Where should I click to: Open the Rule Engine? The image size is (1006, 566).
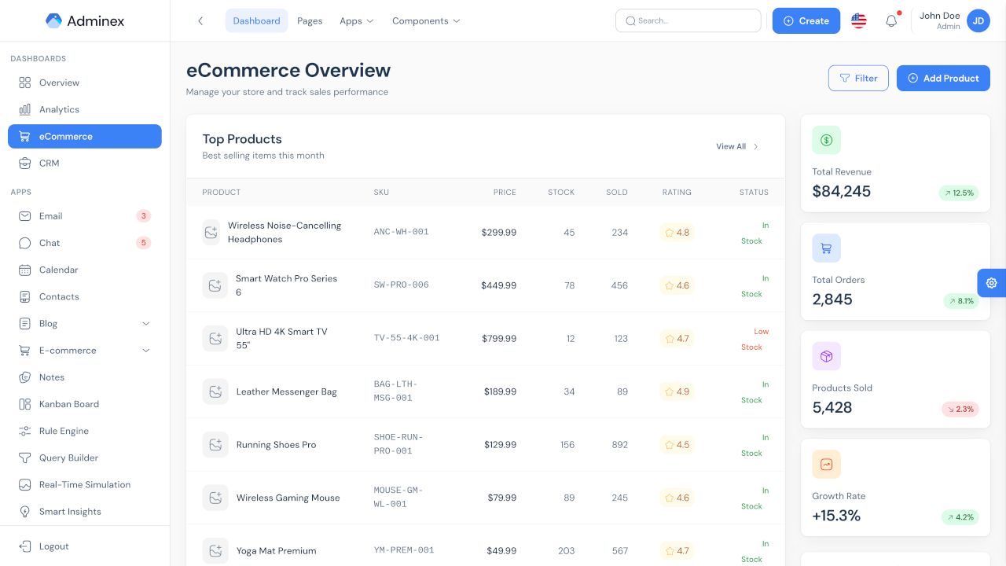(85, 431)
